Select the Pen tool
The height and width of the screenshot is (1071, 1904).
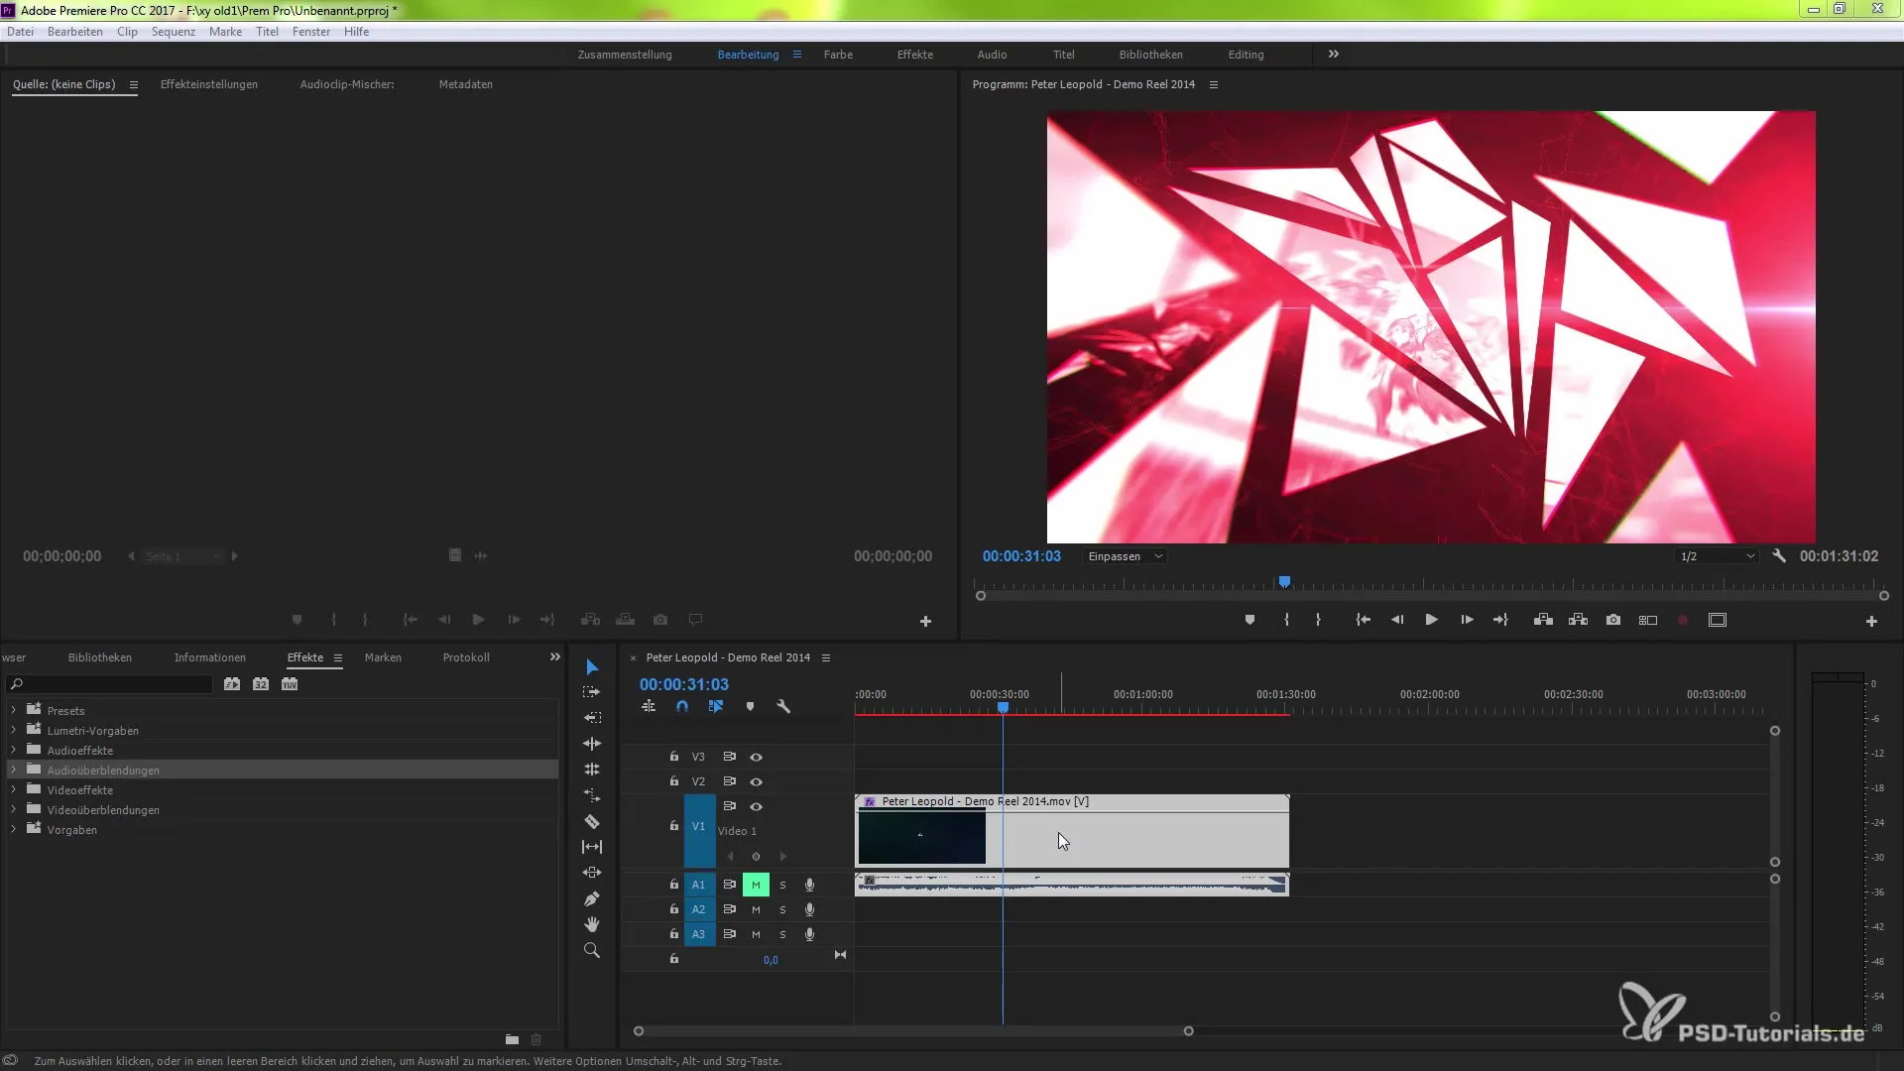(x=592, y=898)
